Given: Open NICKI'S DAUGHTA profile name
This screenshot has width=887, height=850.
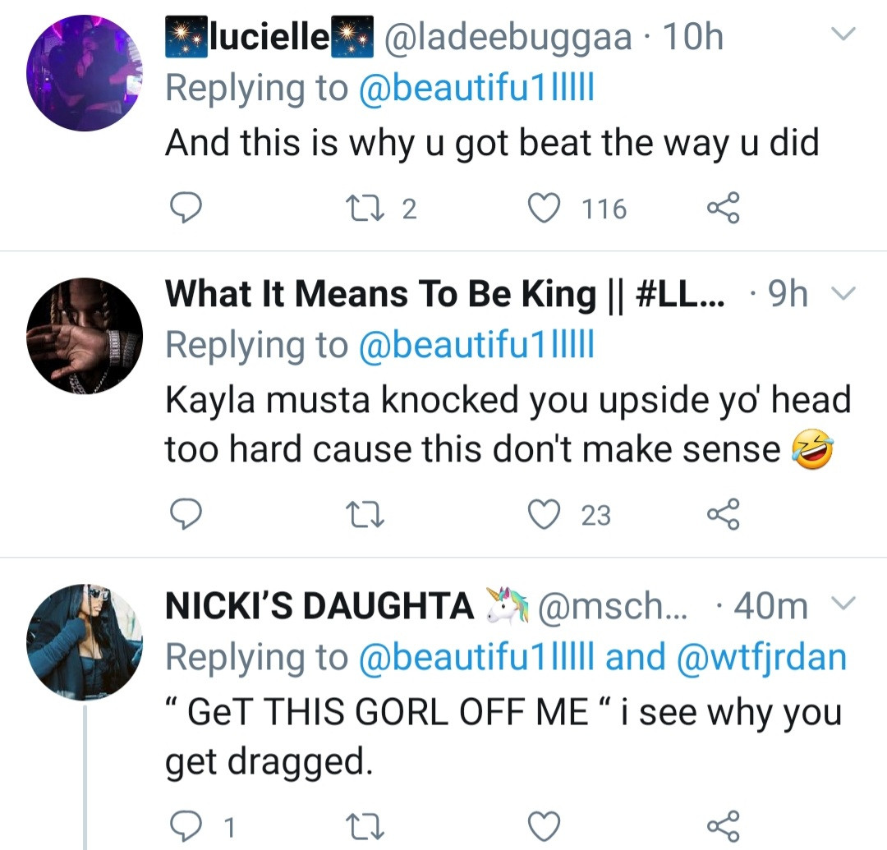Looking at the screenshot, I should pyautogui.click(x=319, y=606).
